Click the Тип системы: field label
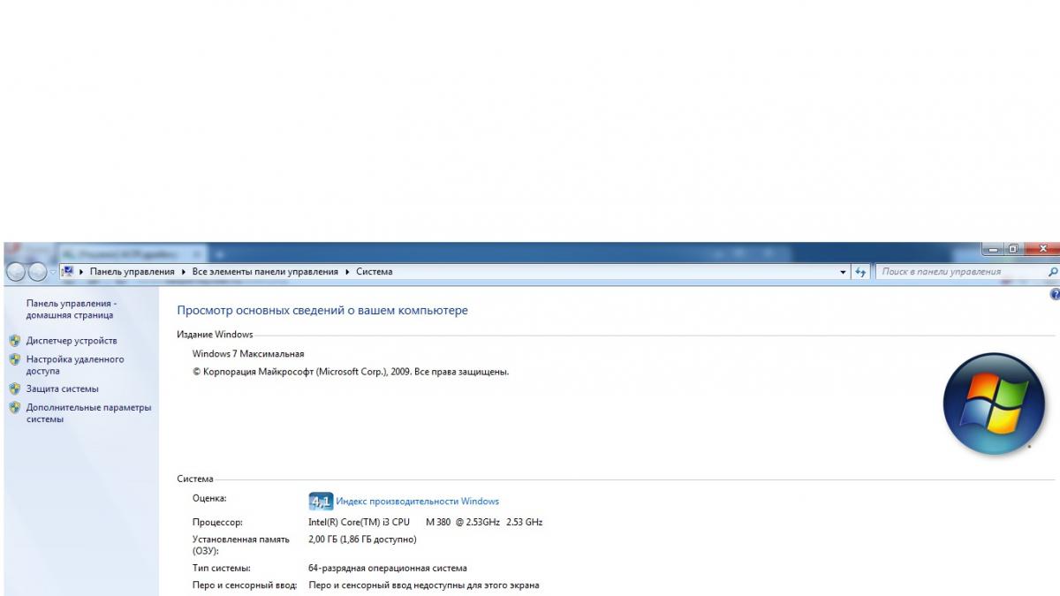The width and height of the screenshot is (1060, 596). click(x=222, y=568)
